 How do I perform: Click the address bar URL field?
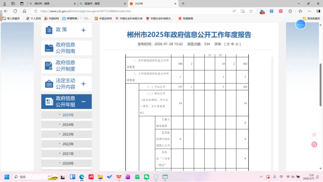click(x=132, y=11)
